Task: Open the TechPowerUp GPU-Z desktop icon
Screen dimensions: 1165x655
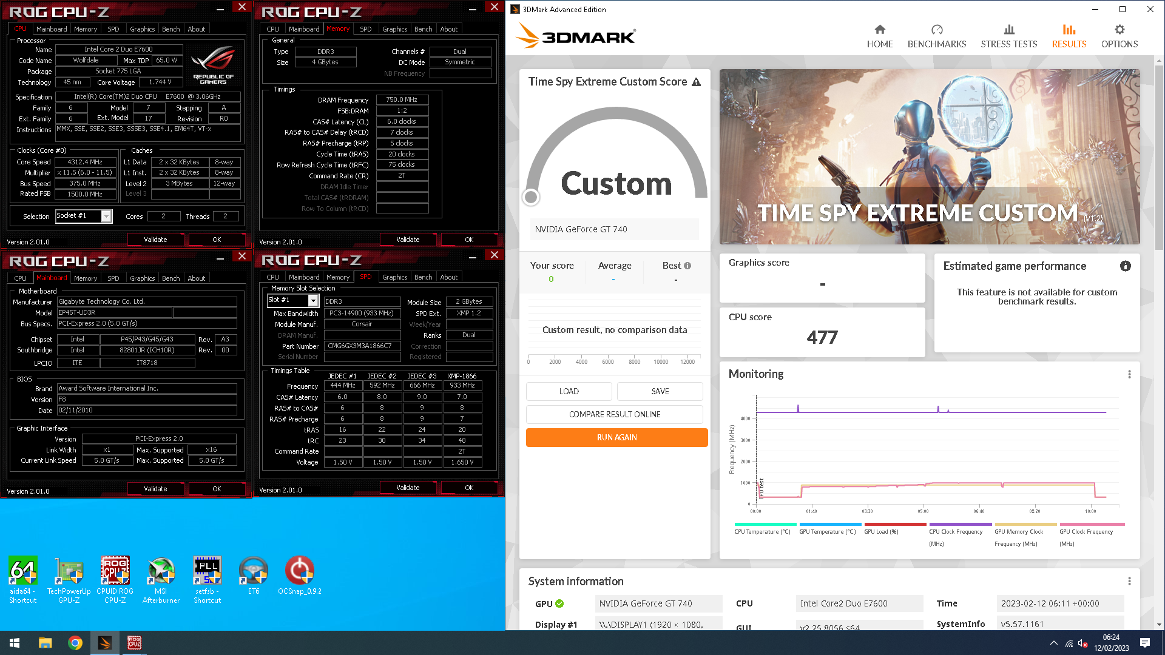Action: [x=69, y=579]
